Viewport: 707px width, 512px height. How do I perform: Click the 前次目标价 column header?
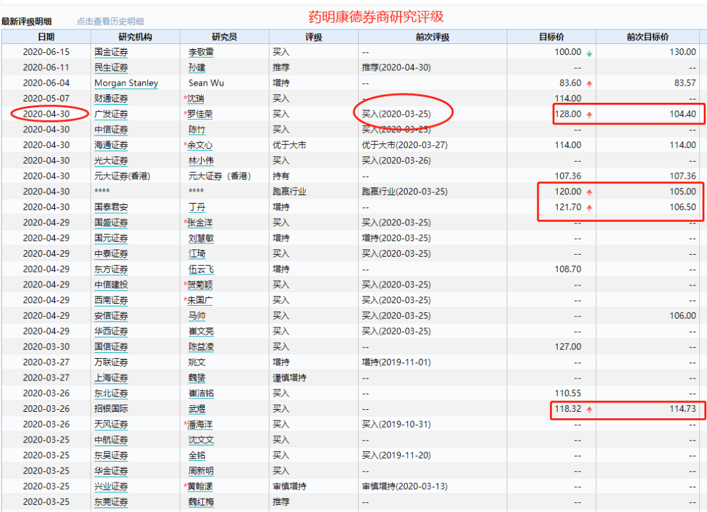coord(648,37)
